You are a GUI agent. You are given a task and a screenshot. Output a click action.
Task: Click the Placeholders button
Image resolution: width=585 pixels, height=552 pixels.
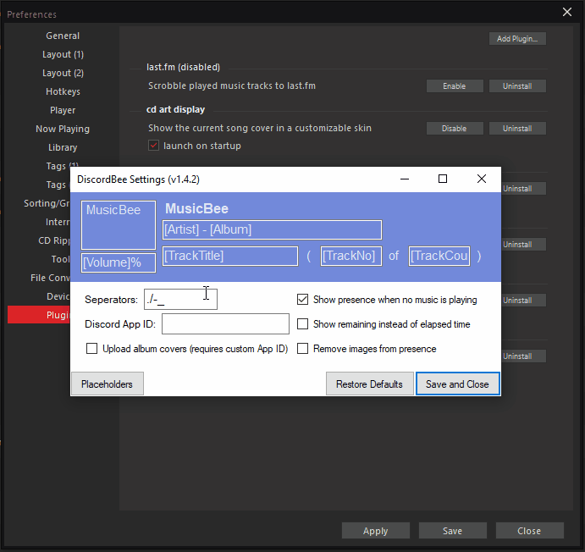click(107, 384)
